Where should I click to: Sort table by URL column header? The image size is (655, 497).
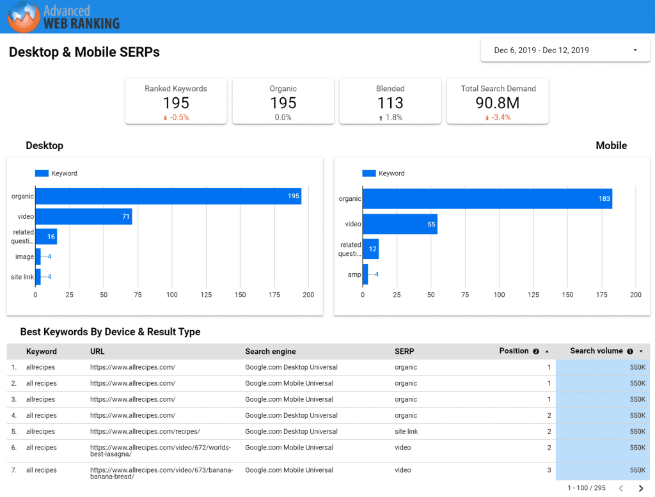pyautogui.click(x=97, y=352)
